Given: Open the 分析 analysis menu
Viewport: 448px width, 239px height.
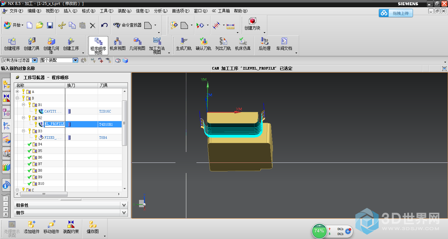Looking at the screenshot, I should coord(161,11).
